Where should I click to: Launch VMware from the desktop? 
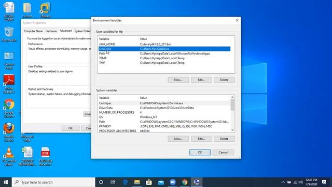coord(45,10)
